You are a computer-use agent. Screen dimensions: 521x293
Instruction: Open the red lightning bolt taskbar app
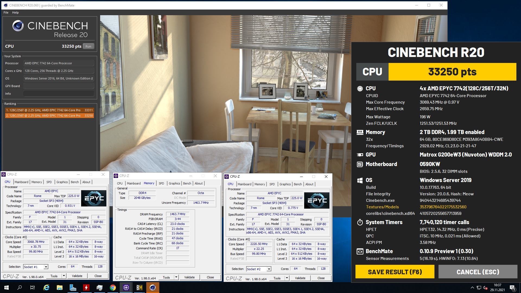coord(86,288)
